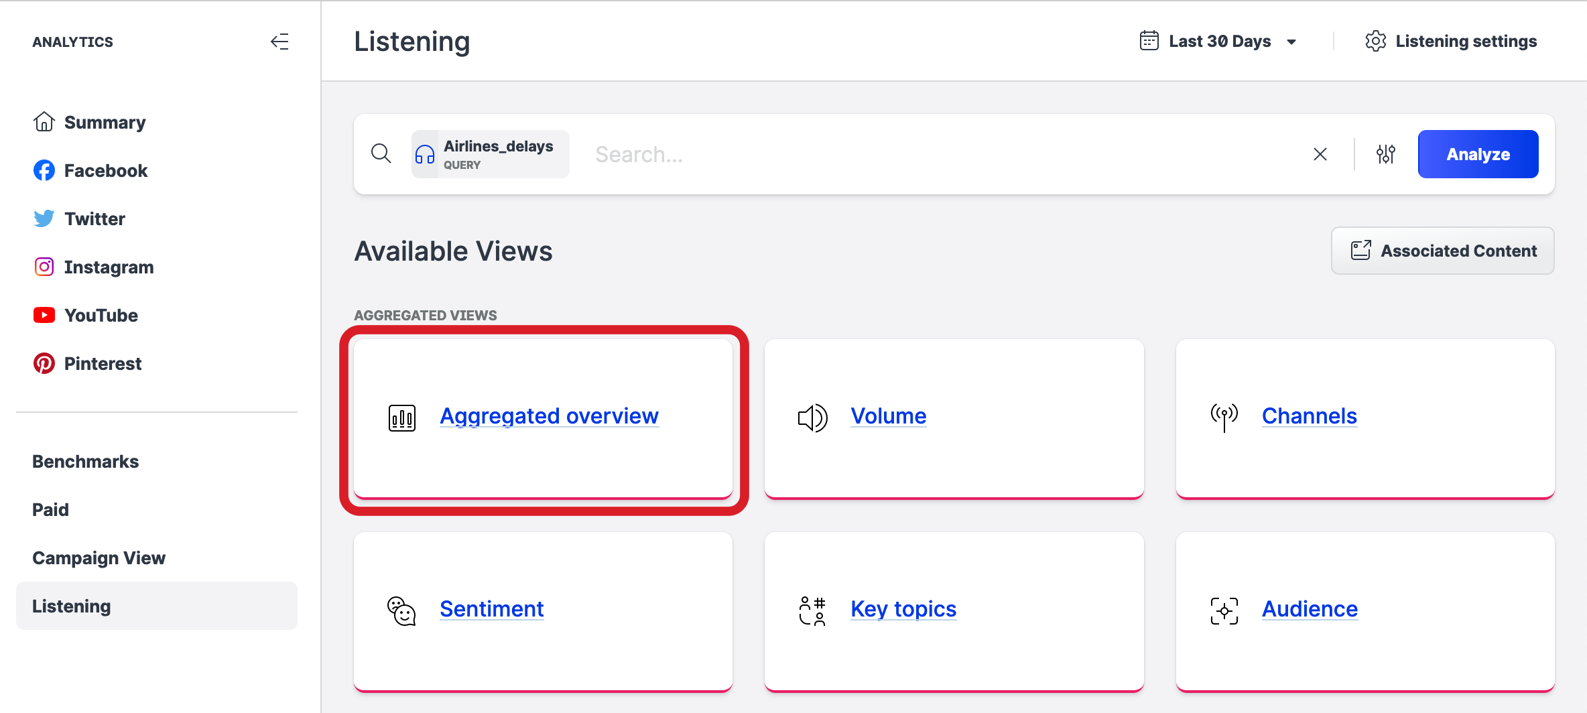The width and height of the screenshot is (1587, 713).
Task: Click the Analyze button
Action: pyautogui.click(x=1477, y=153)
